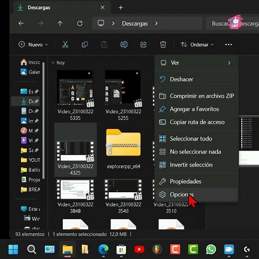Viewport: 259px width, 259px height.
Task: Open Inicio in the sidebar
Action: click(30, 62)
